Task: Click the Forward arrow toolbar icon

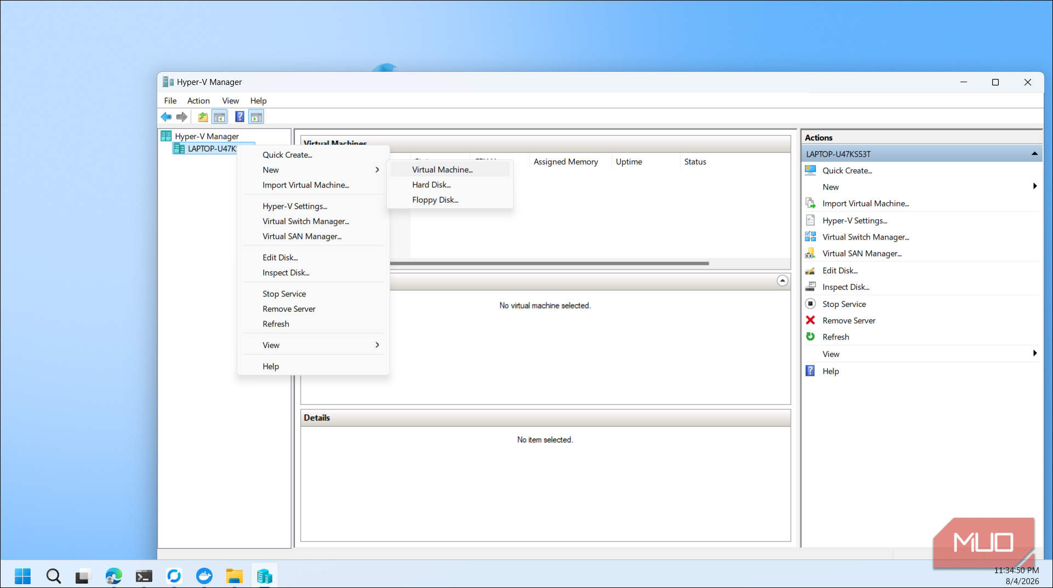Action: [182, 117]
